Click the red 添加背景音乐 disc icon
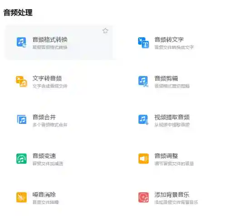Screen dimensions: 227x216 [x=143, y=197]
